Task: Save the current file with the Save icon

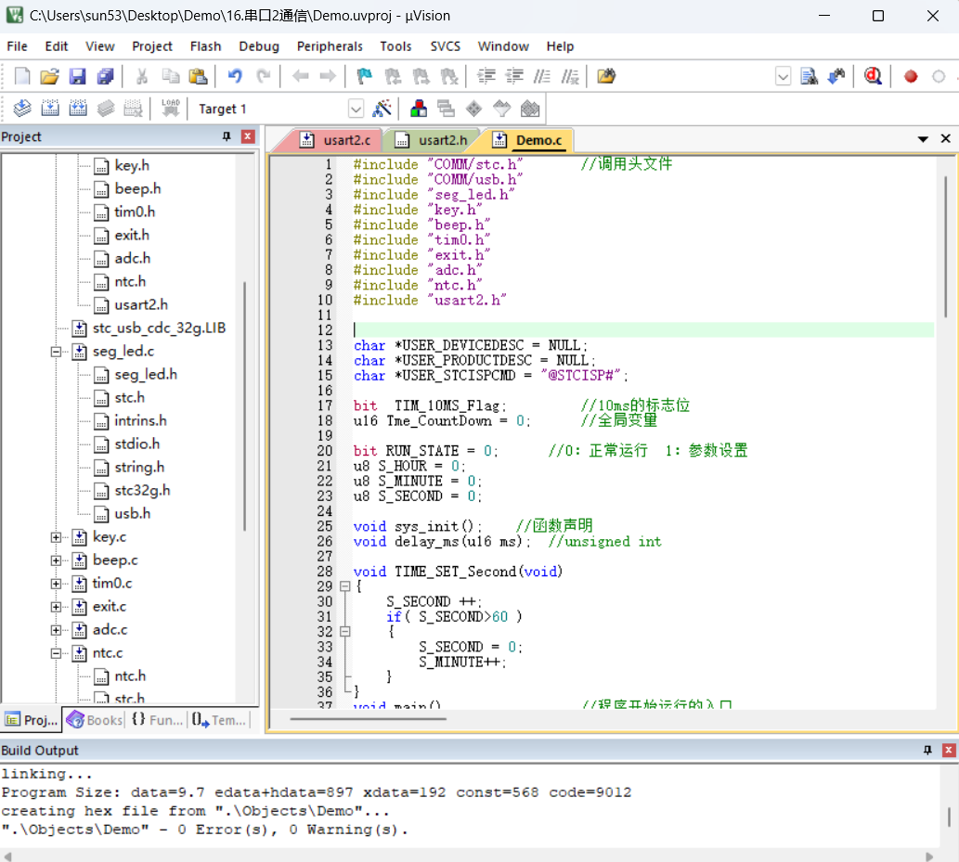Action: pos(77,76)
